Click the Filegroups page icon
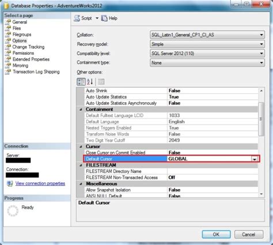The width and height of the screenshot is (273, 245). pos(8,35)
